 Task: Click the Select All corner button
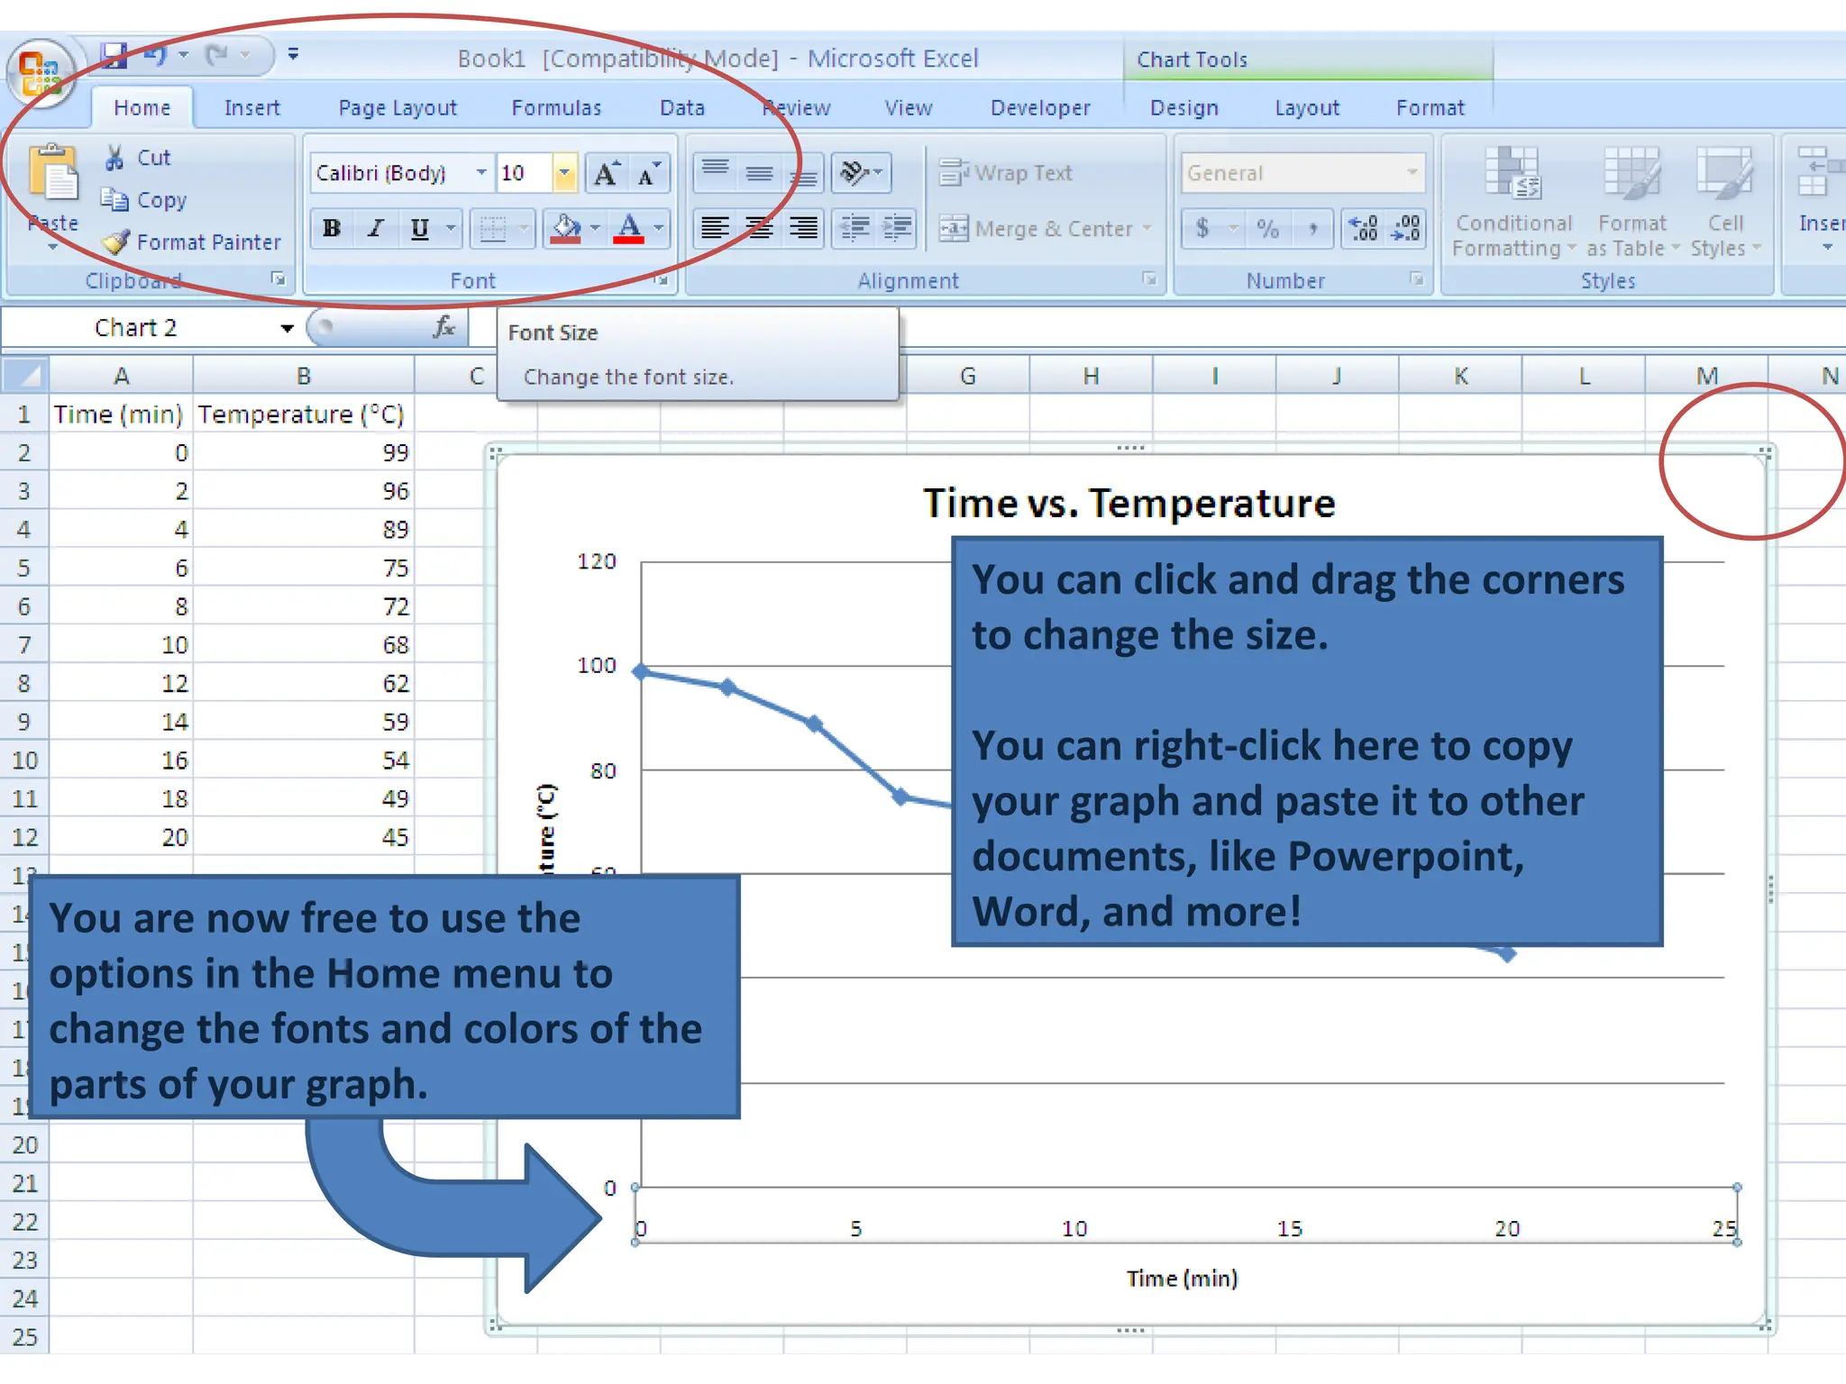pos(24,375)
